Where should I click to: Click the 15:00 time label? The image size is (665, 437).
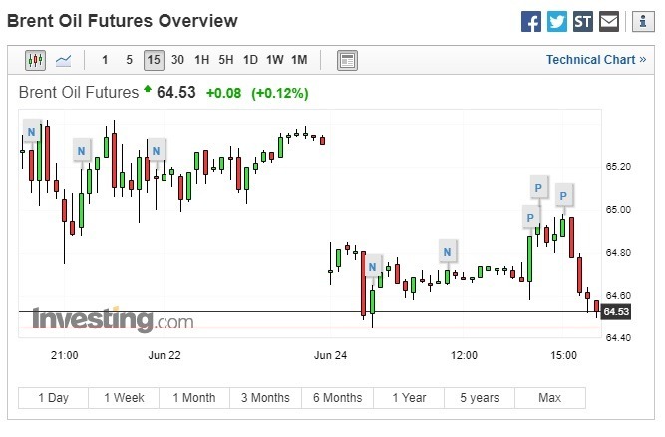coord(564,355)
